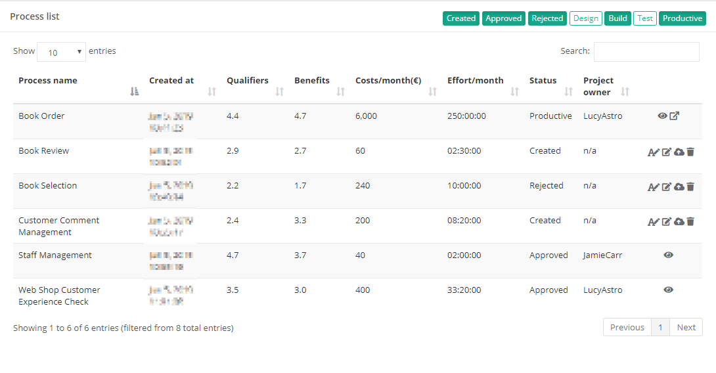Viewport: 716px width, 373px height.
Task: Click LucyAstro in Book Order row
Action: coord(603,116)
